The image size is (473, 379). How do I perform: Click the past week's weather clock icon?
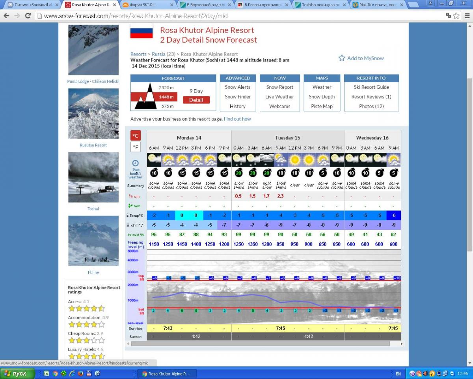[135, 163]
